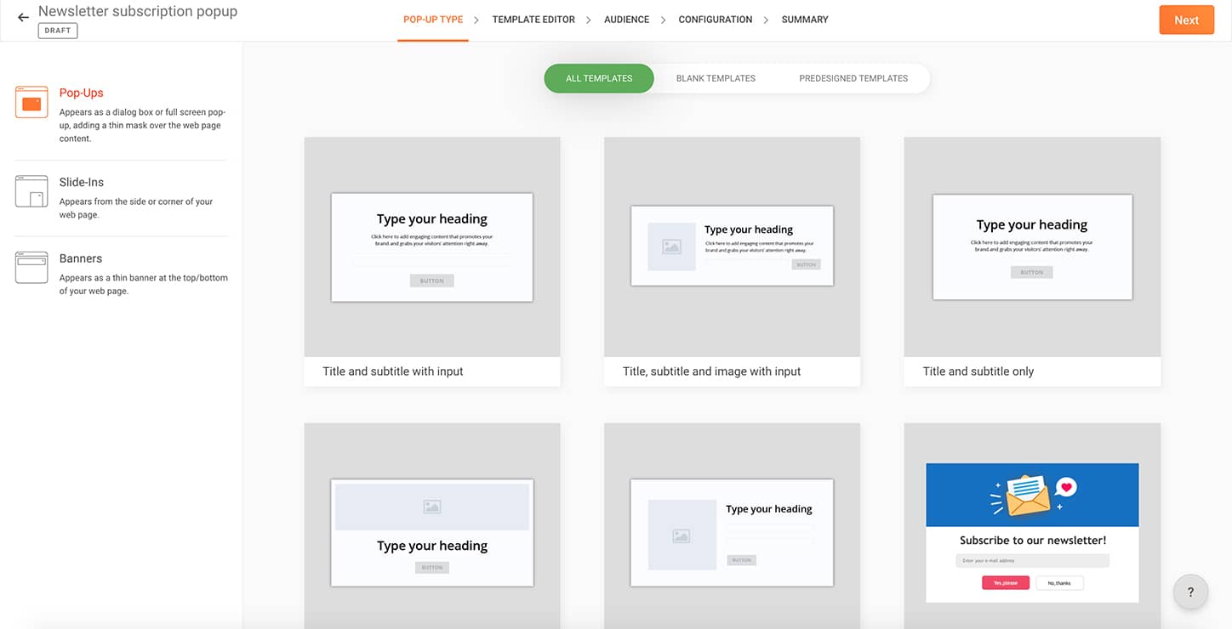Switch to the PREDESIGNED TEMPLATES filter
Viewport: 1232px width, 629px height.
click(853, 77)
